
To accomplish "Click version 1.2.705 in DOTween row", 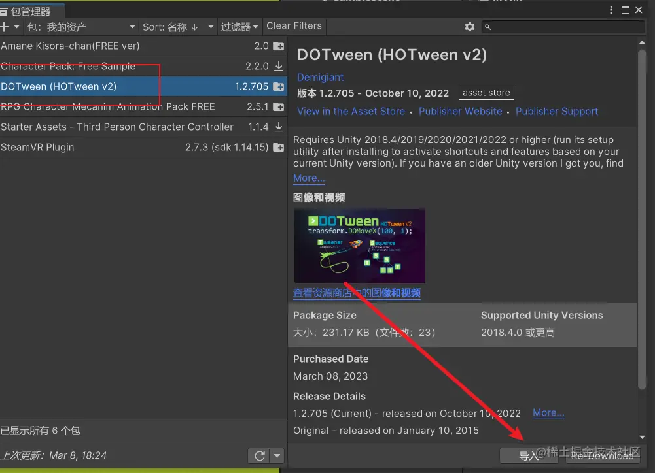I will pyautogui.click(x=251, y=86).
